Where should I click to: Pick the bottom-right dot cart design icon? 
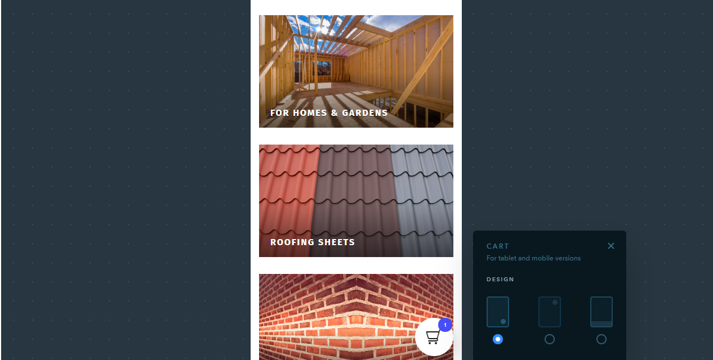(x=498, y=312)
